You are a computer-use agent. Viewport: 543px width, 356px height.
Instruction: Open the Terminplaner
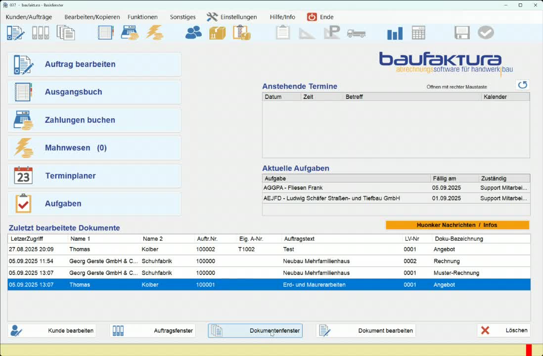coord(94,176)
